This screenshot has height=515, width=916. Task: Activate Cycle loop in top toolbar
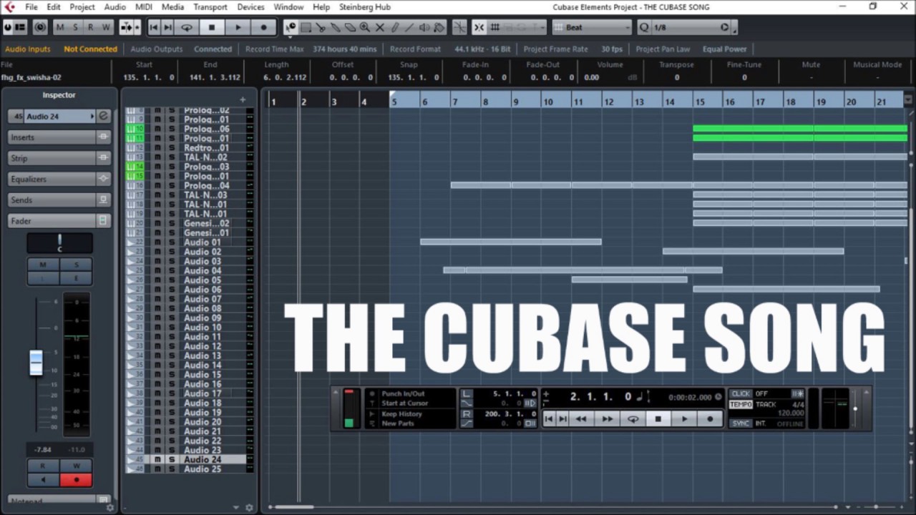point(187,27)
